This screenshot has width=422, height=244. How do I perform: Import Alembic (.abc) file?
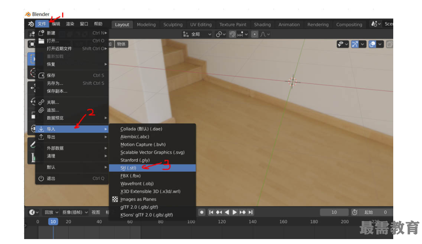coord(152,137)
